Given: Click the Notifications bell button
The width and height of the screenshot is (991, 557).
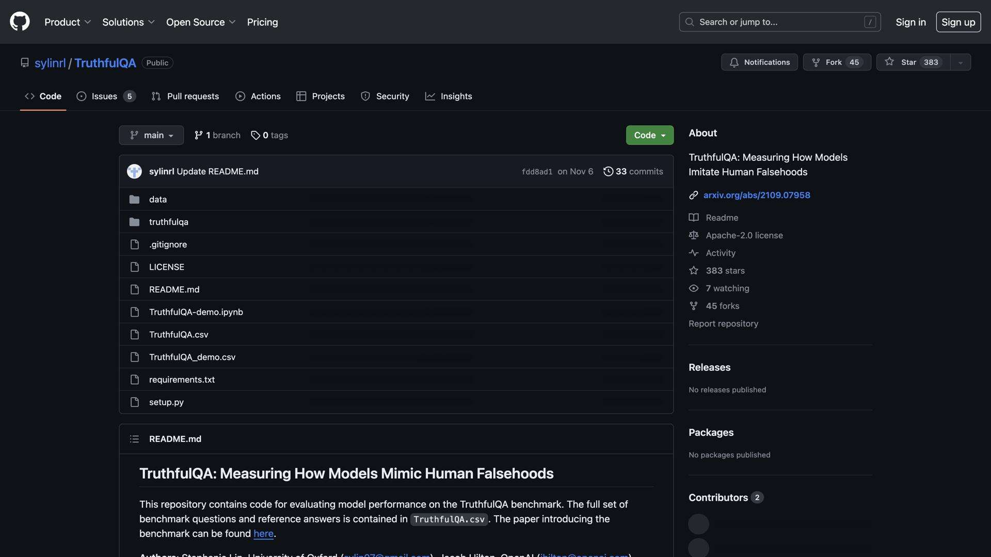Looking at the screenshot, I should [759, 62].
